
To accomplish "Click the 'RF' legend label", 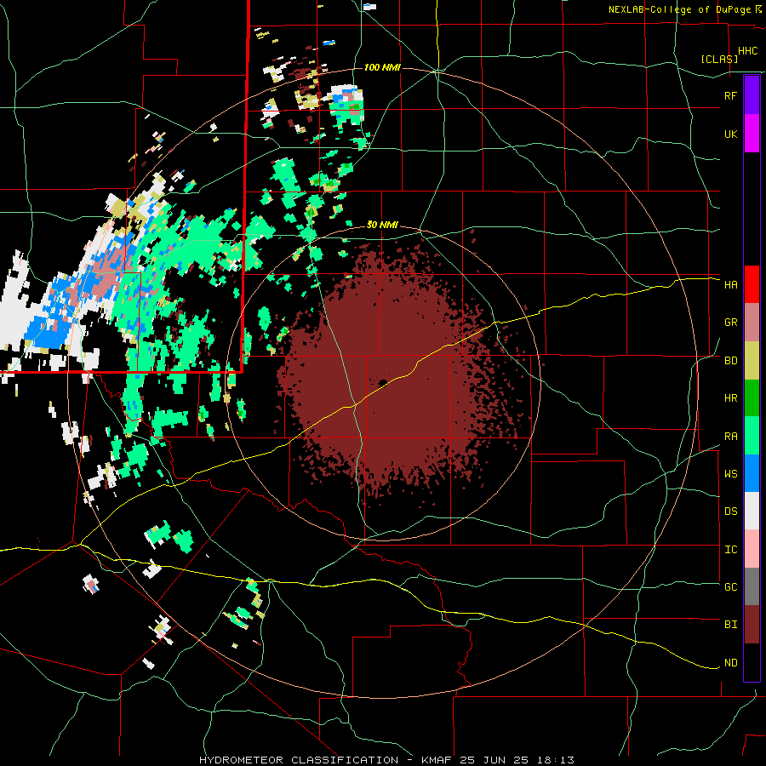I will tap(730, 95).
